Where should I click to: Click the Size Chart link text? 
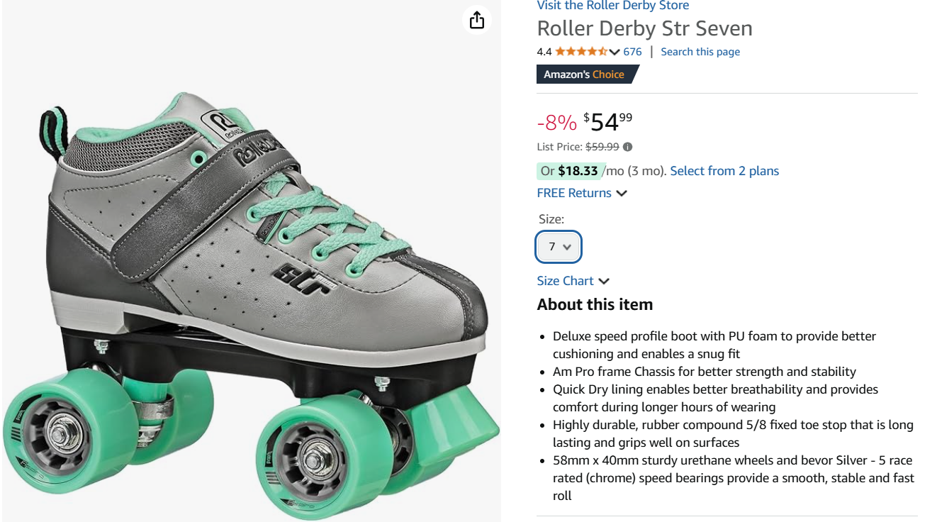[x=565, y=281]
